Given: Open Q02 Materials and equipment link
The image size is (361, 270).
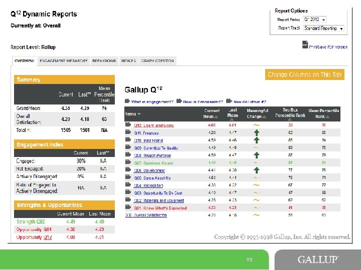Looking at the screenshot, I should [159, 200].
